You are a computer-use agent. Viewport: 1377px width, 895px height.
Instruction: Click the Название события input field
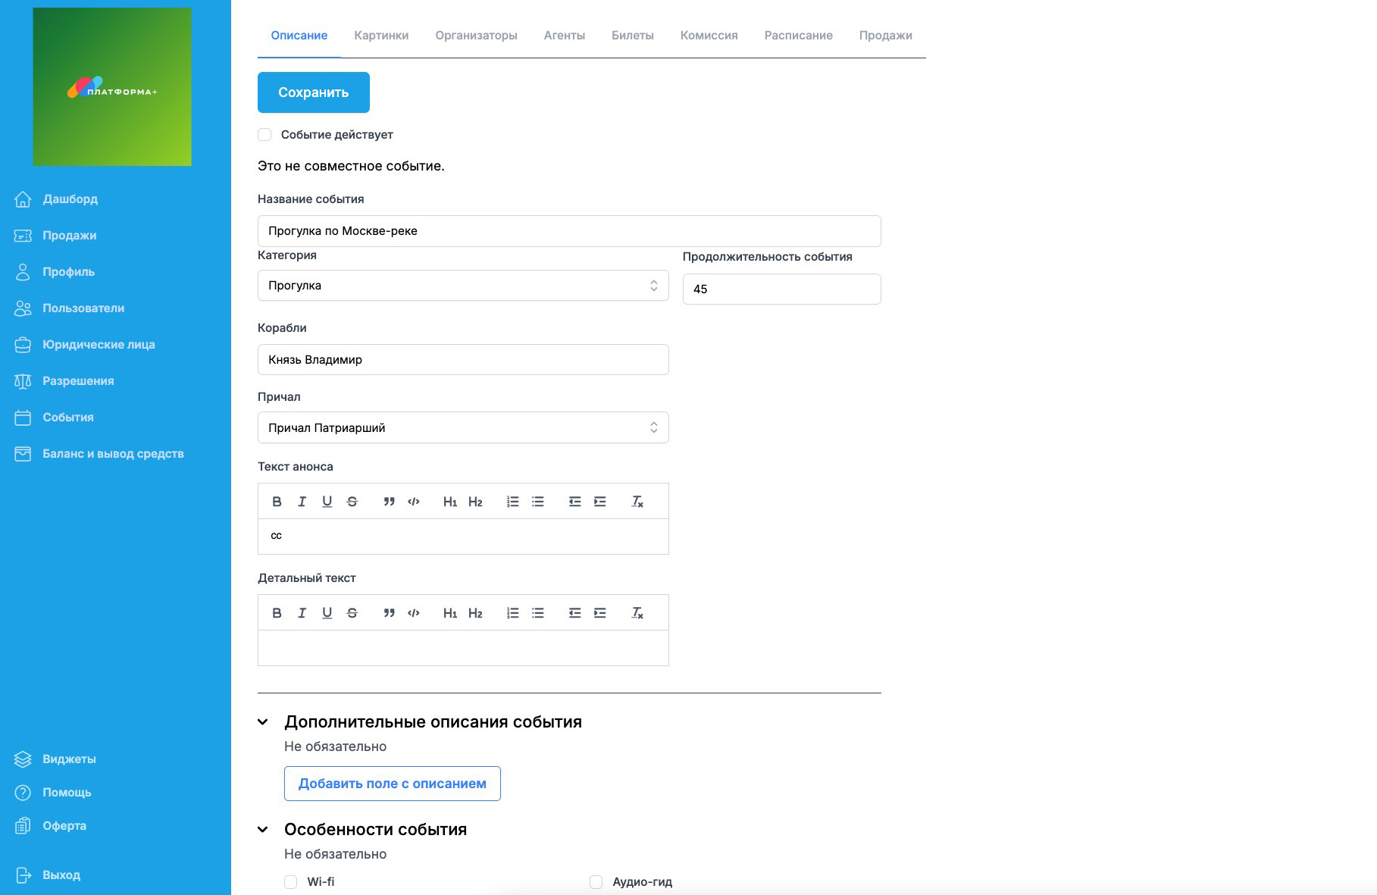pyautogui.click(x=568, y=231)
